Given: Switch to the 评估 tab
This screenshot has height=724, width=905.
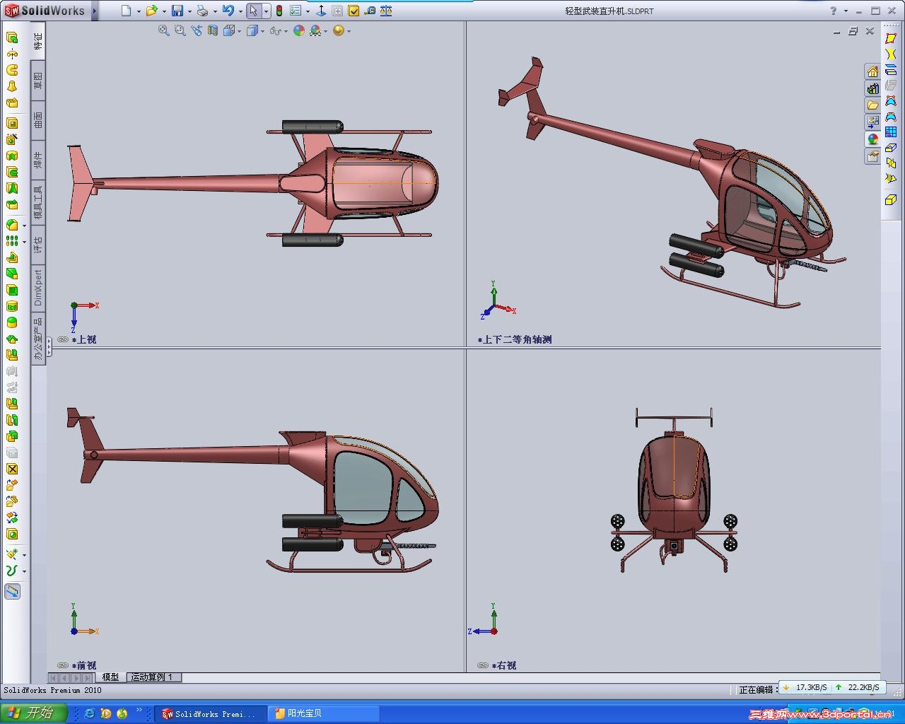Looking at the screenshot, I should click(x=38, y=245).
